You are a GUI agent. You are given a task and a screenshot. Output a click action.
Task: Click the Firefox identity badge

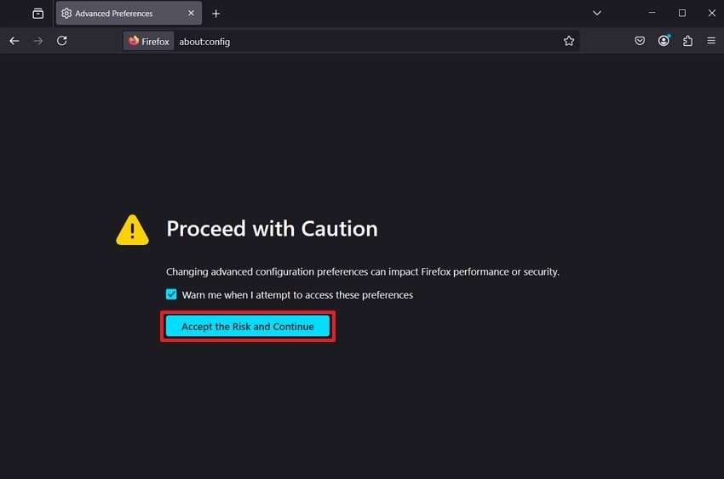[x=149, y=41]
